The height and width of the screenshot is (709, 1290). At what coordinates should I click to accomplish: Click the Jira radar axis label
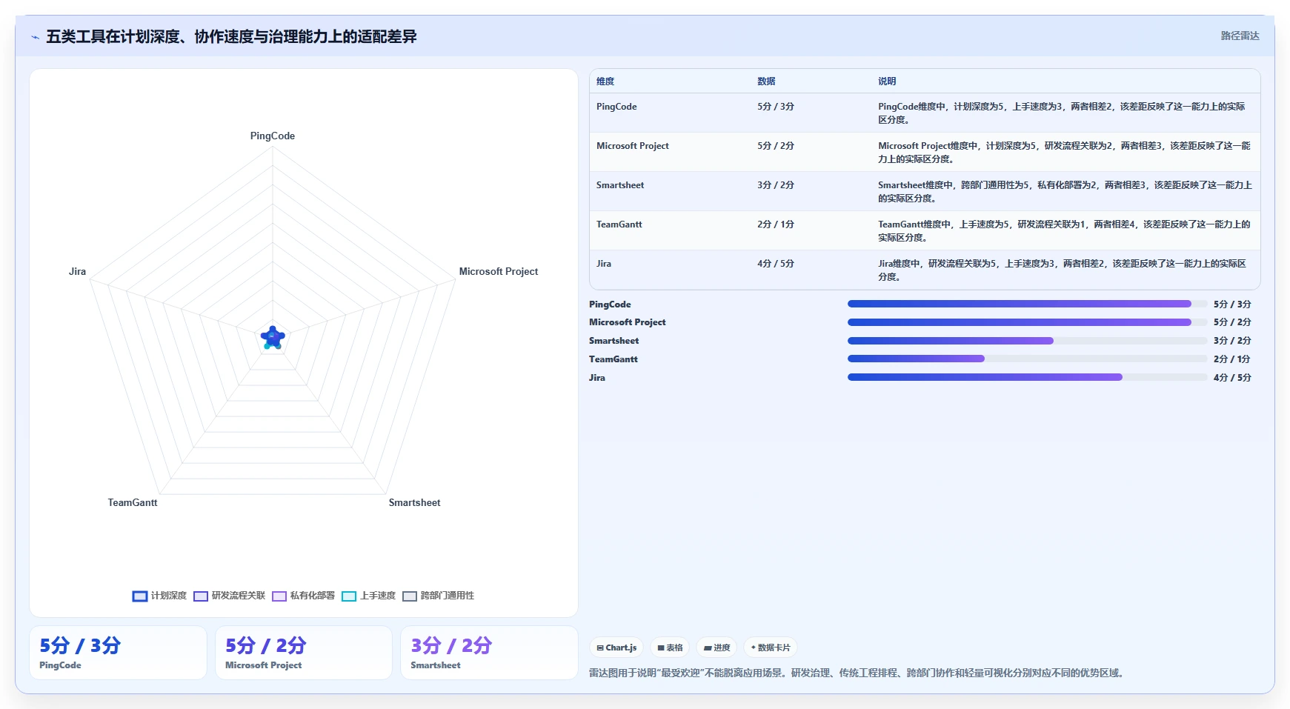tap(77, 272)
